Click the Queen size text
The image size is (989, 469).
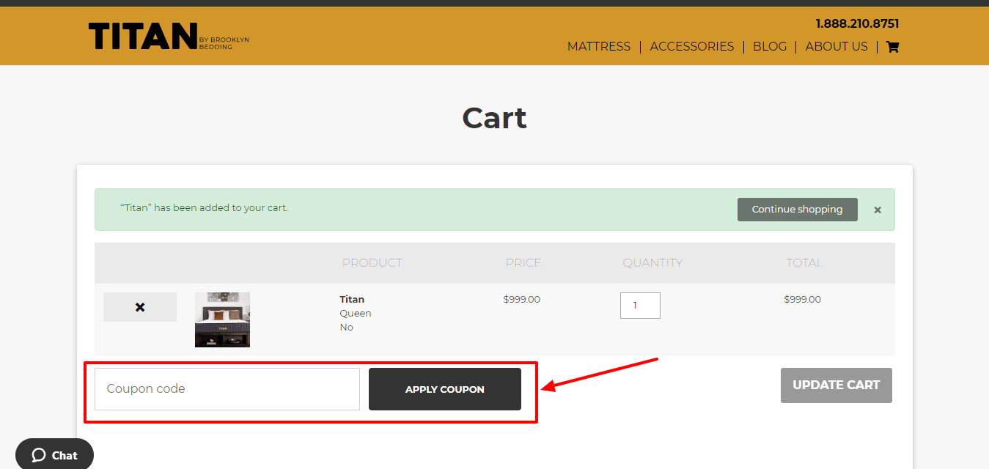tap(356, 313)
